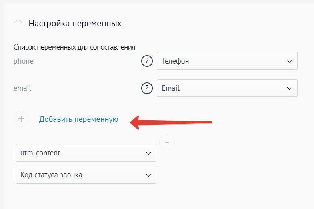Click arrow in Код статуса звонка dropdown
314x209 pixels.
coord(148,175)
